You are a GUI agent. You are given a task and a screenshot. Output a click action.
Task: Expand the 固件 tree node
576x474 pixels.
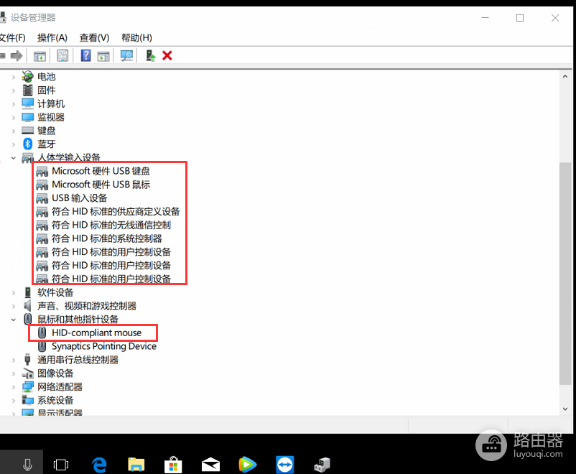coord(14,90)
